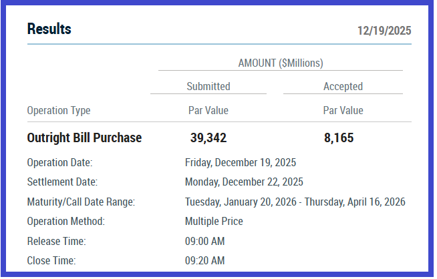Click Par Value under Submitted
The width and height of the screenshot is (437, 279).
pos(208,110)
